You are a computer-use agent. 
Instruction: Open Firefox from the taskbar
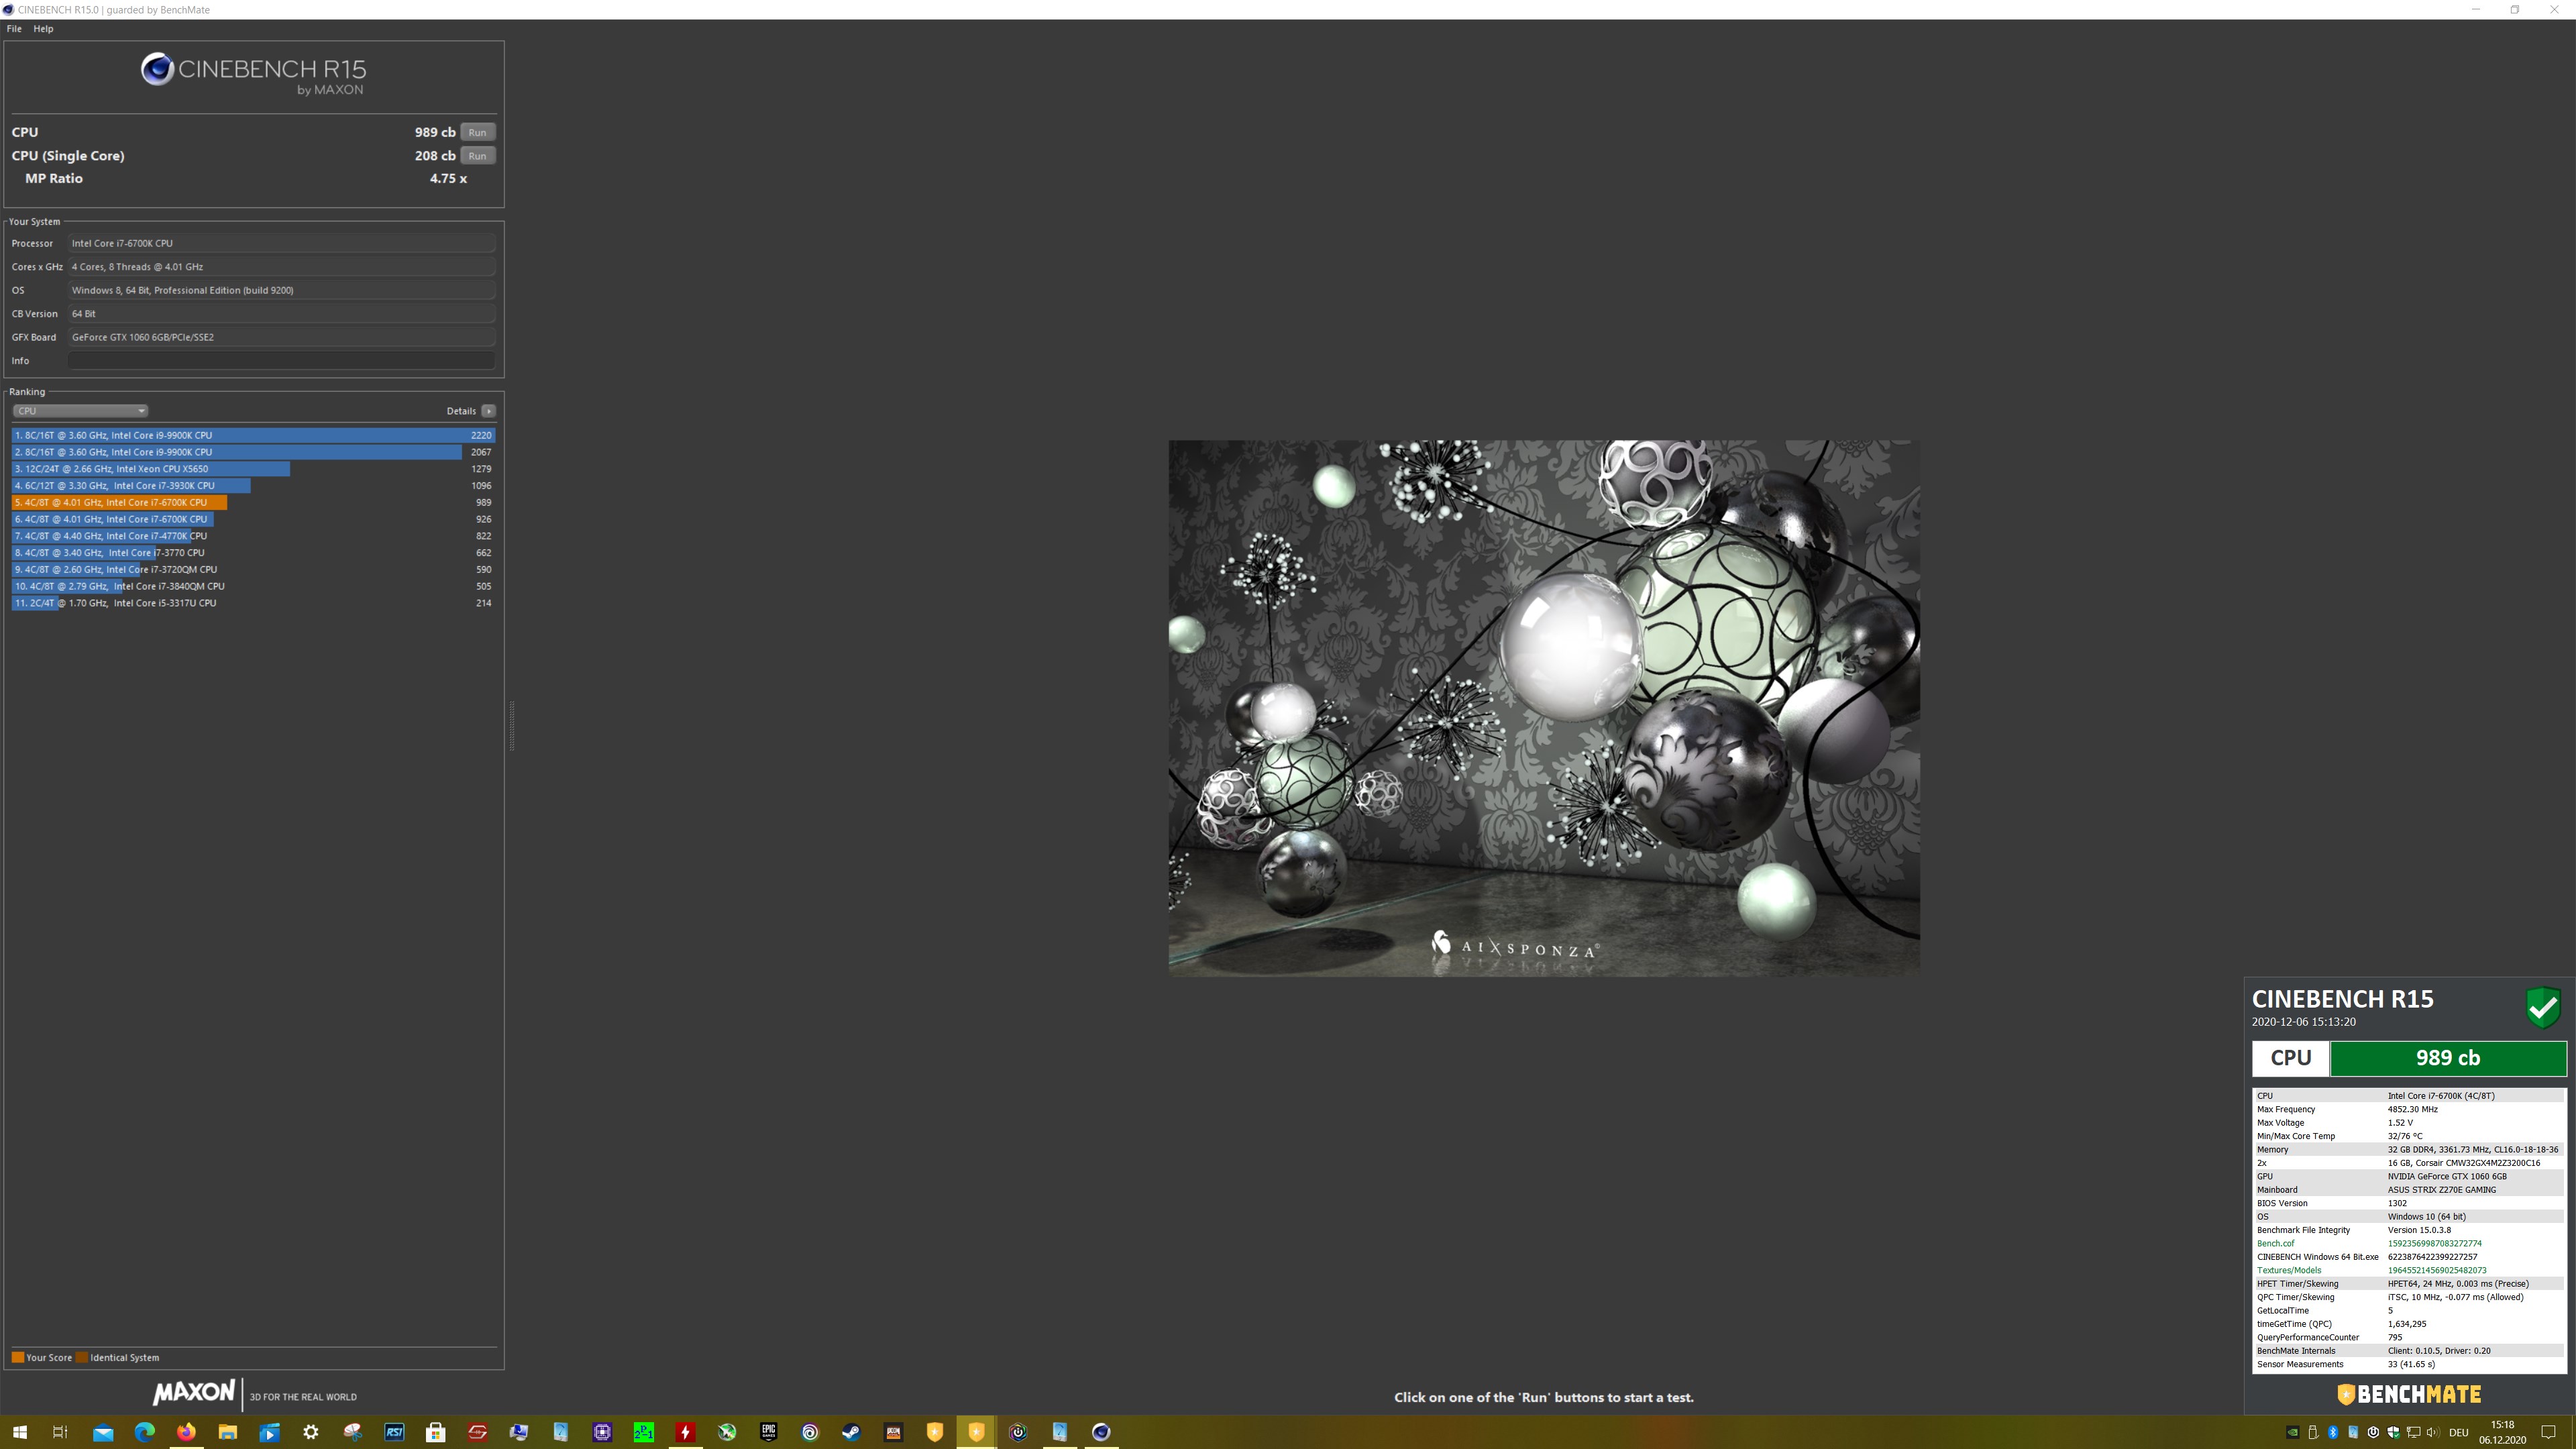[186, 1432]
